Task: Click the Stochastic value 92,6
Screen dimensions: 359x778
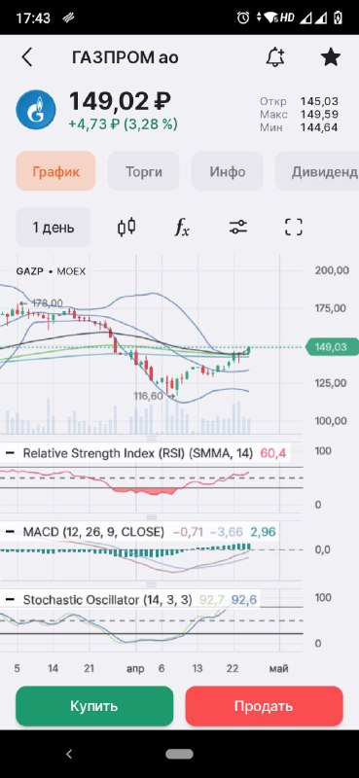Action: [x=244, y=599]
